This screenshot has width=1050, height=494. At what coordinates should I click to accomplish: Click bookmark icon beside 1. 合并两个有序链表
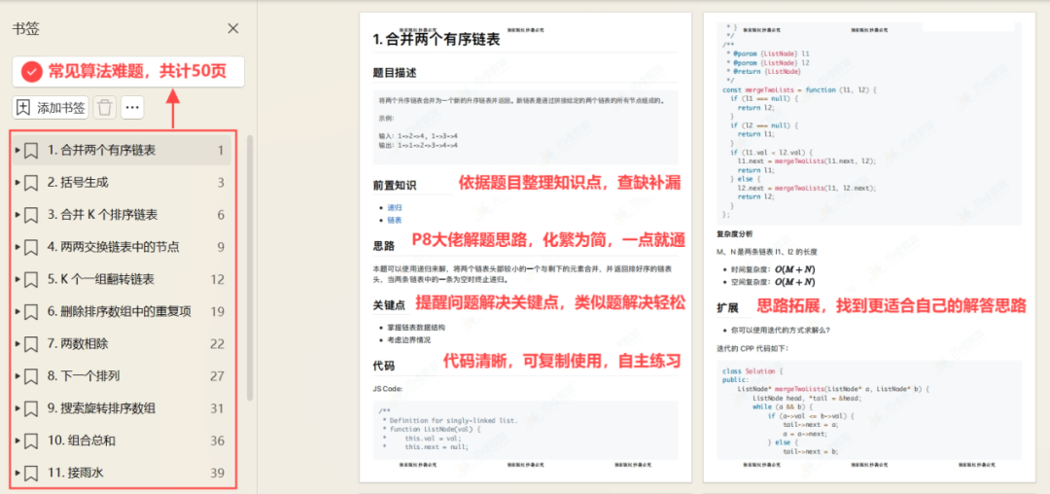[x=31, y=152]
